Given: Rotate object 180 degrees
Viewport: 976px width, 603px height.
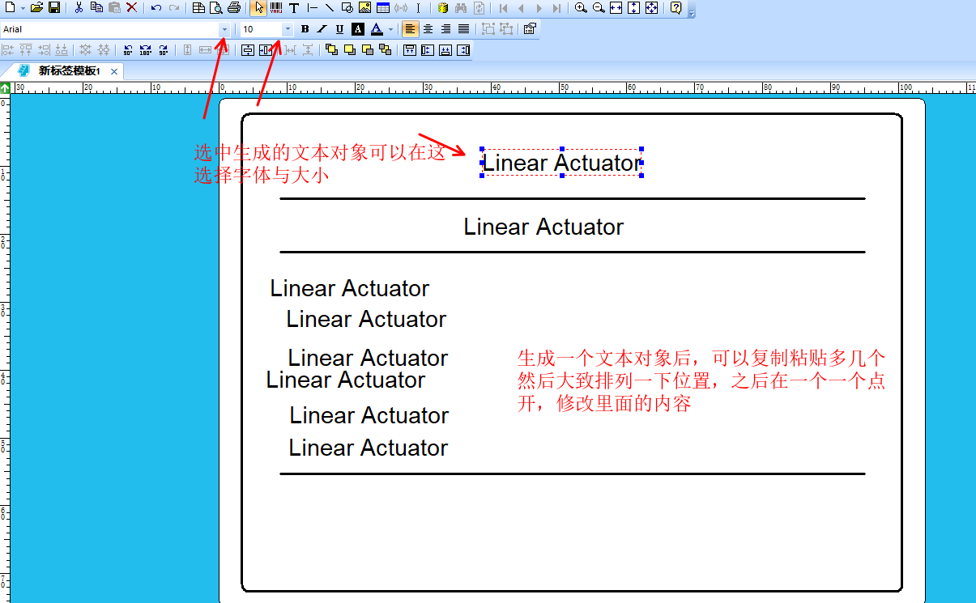Looking at the screenshot, I should (x=146, y=50).
